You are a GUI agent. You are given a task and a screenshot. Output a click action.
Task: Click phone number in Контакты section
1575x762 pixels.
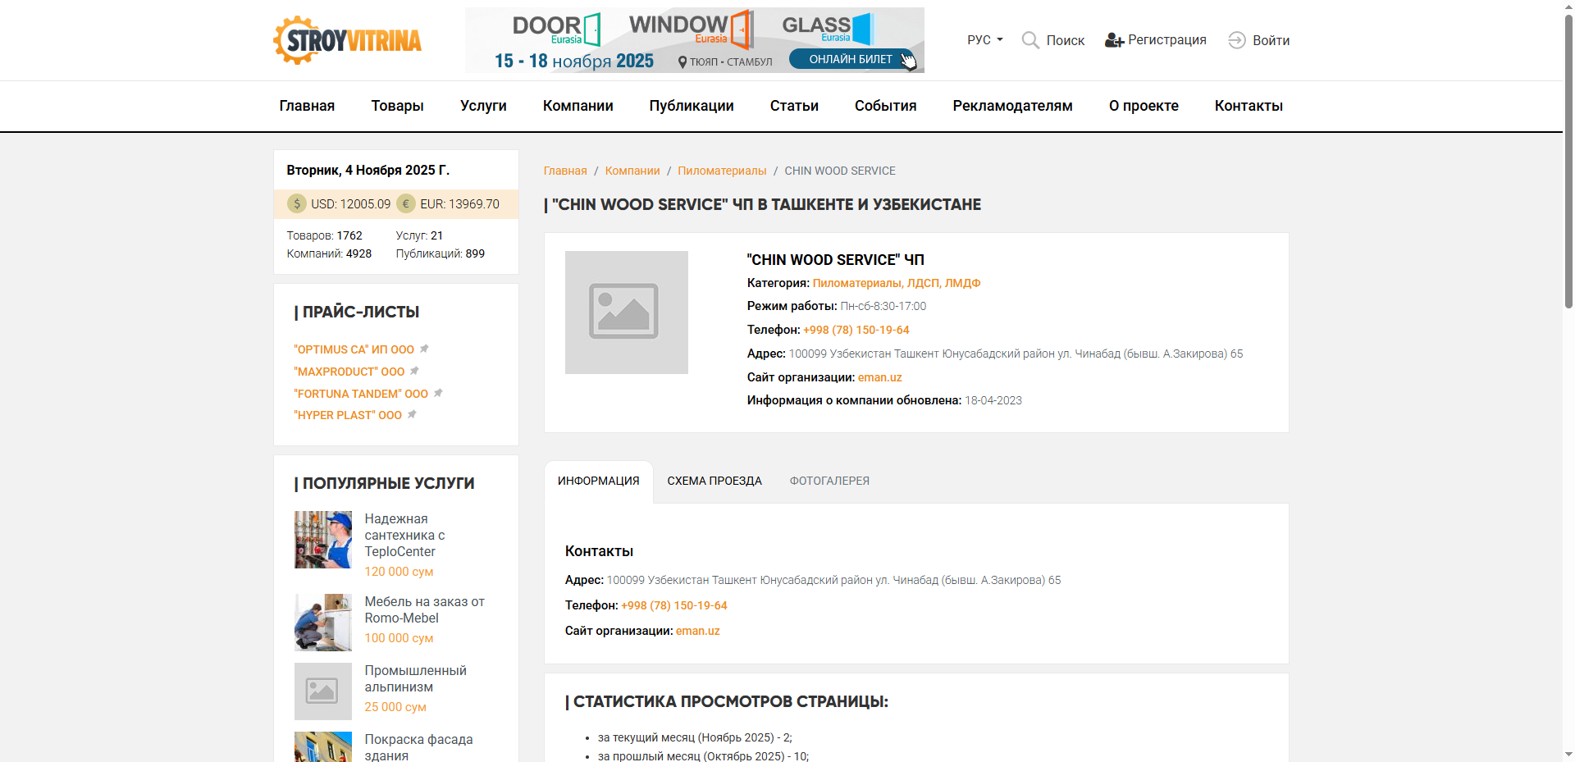[x=674, y=605]
